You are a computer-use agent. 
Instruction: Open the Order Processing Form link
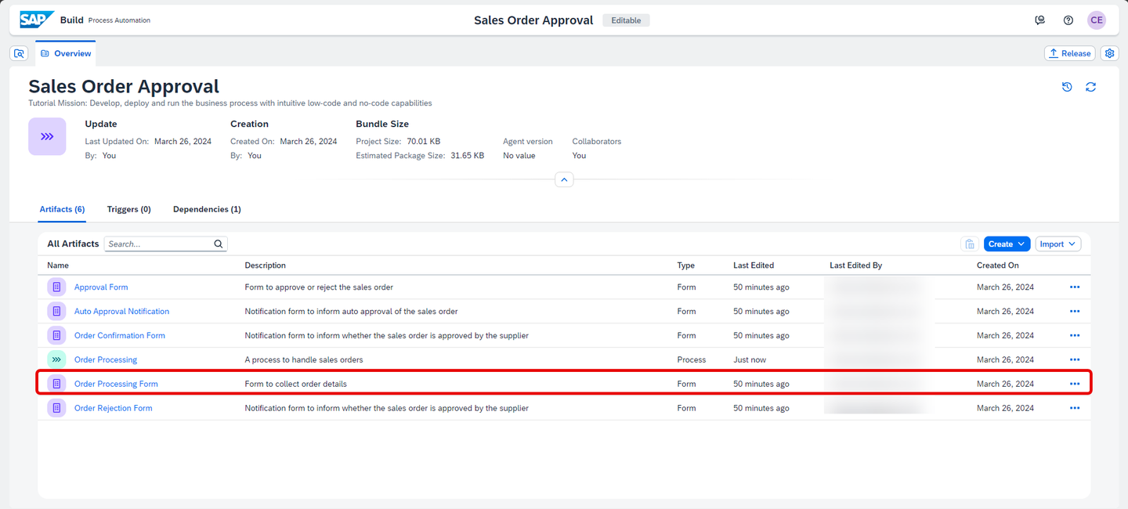point(116,384)
